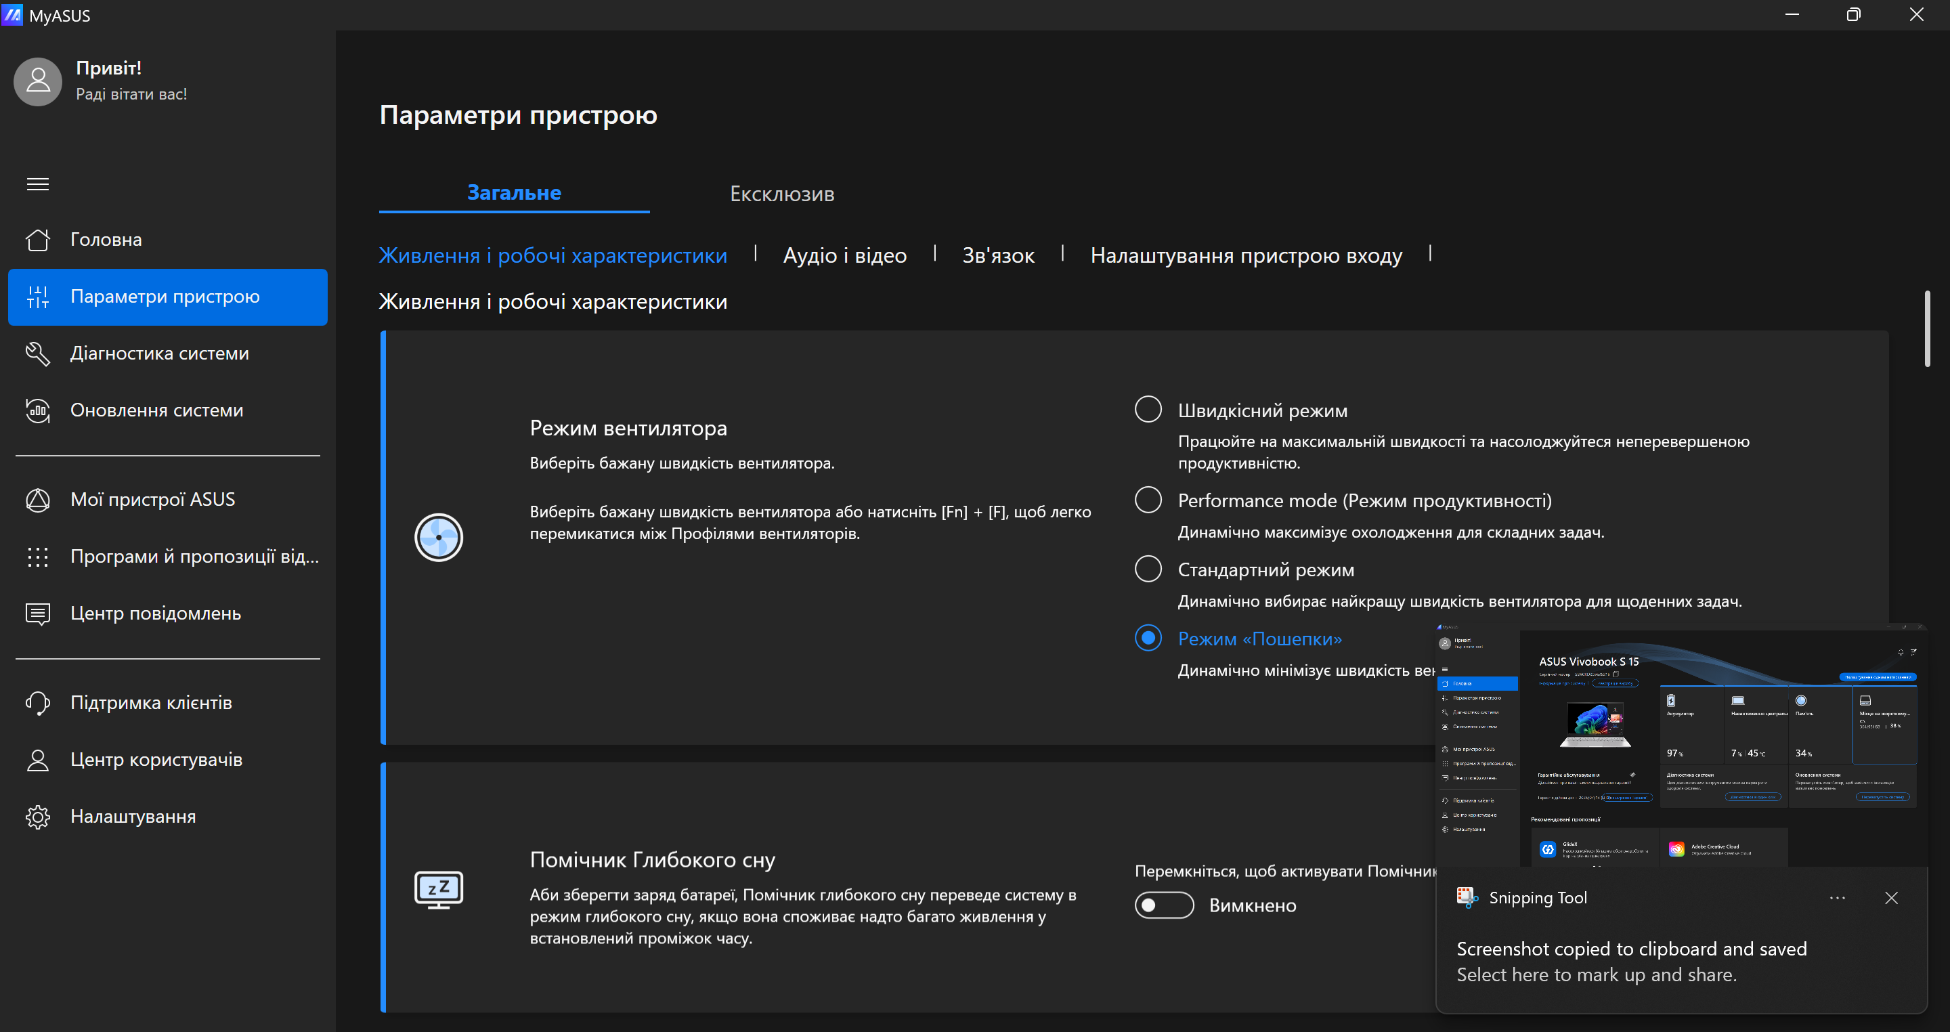Screen dimensions: 1950x1032
Task: Click the Оновлення системи update icon
Action: [x=38, y=410]
